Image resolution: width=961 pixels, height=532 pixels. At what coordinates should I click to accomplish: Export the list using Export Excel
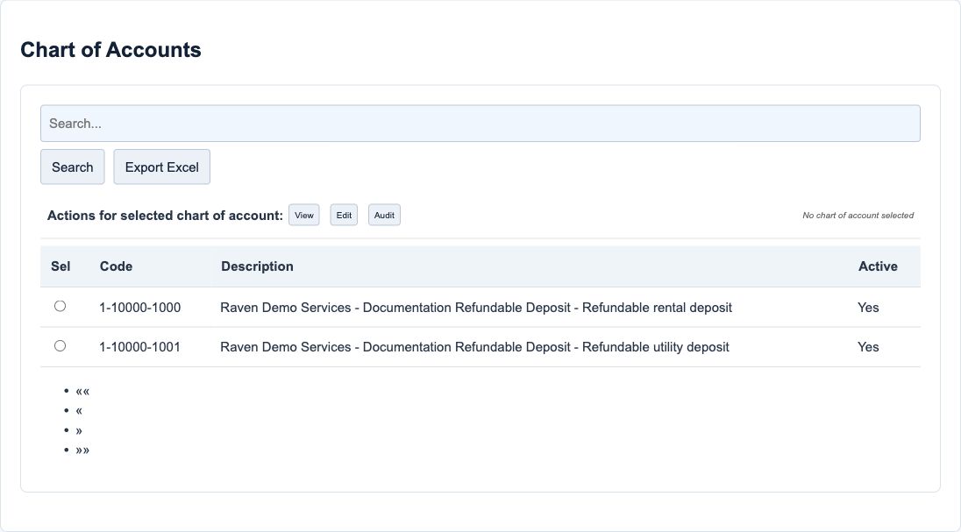click(x=162, y=167)
